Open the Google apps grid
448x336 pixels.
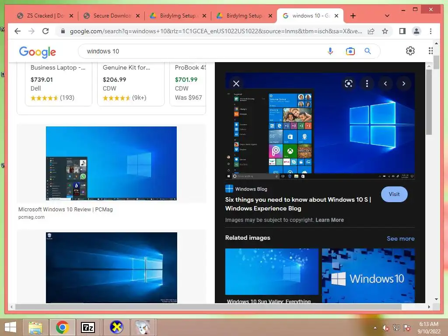430,51
